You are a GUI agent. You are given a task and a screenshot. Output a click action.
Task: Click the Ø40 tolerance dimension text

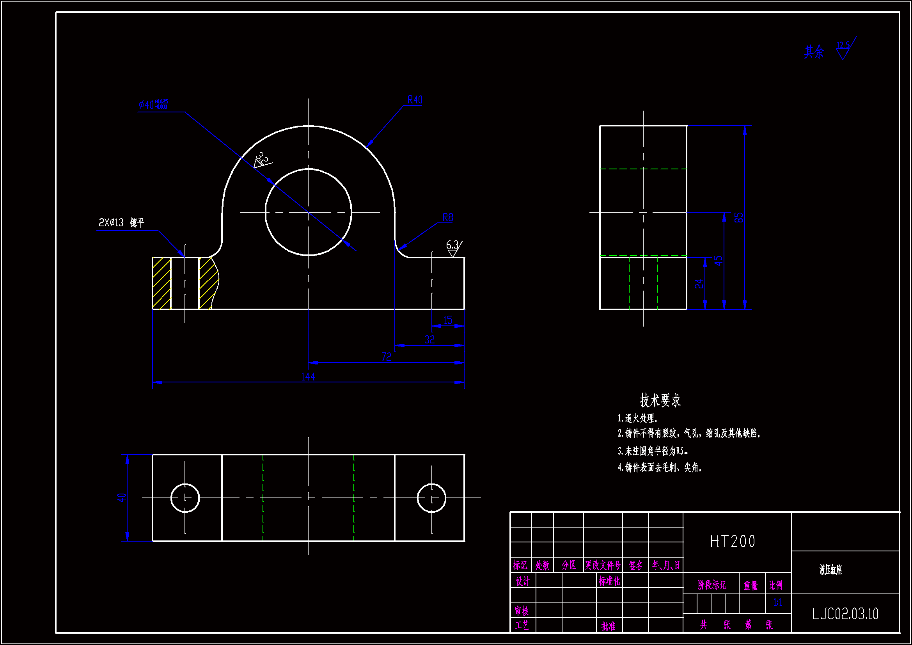coord(153,105)
